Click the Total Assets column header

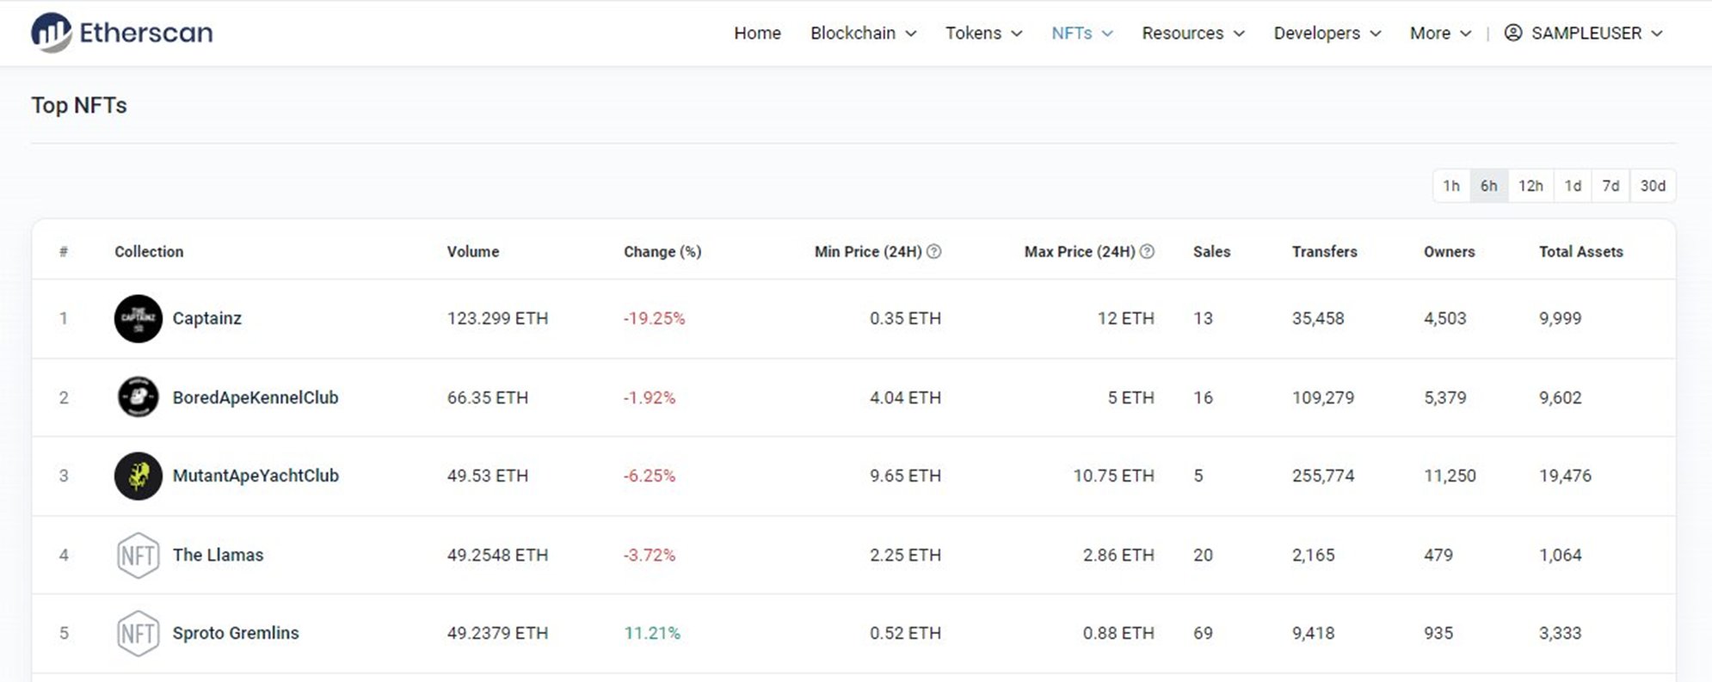[1580, 251]
